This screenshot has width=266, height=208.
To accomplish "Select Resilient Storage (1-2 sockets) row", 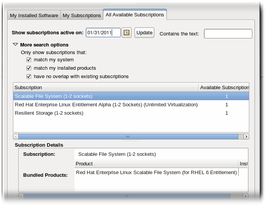I will pos(131,113).
